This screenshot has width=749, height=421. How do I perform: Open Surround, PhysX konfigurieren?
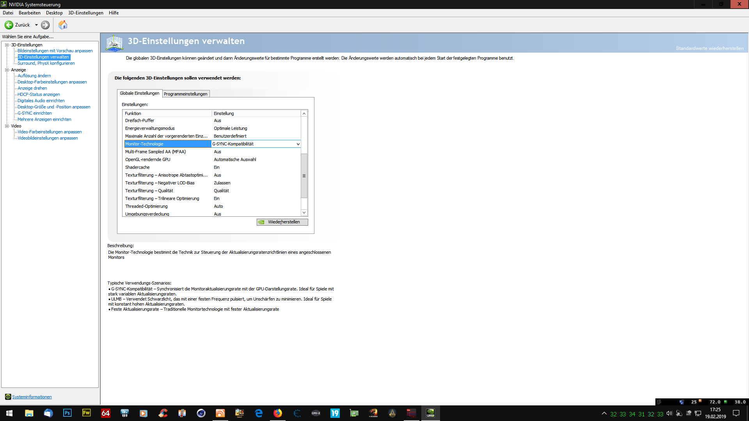click(46, 63)
